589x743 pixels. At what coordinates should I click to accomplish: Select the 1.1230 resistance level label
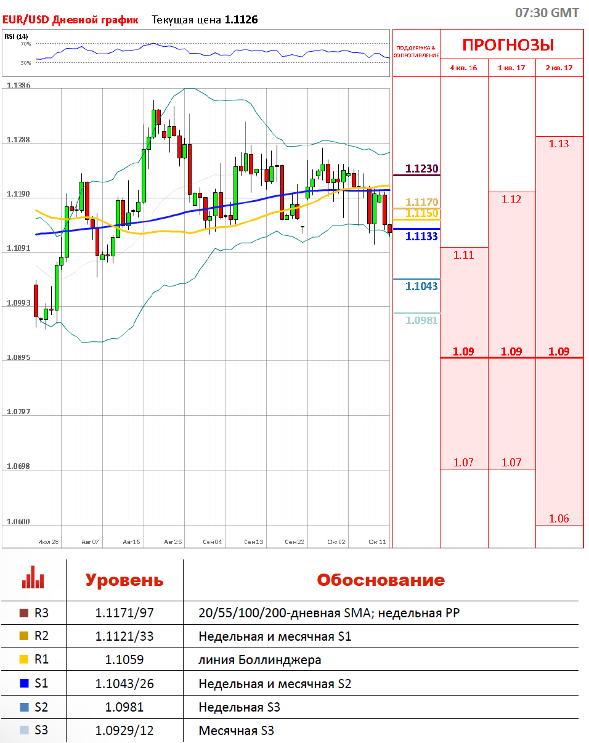[x=421, y=168]
